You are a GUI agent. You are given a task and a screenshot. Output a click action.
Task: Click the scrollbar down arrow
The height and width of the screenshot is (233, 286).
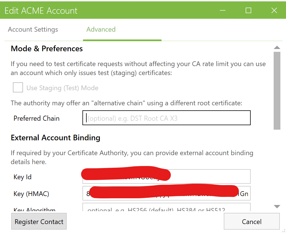(277, 207)
